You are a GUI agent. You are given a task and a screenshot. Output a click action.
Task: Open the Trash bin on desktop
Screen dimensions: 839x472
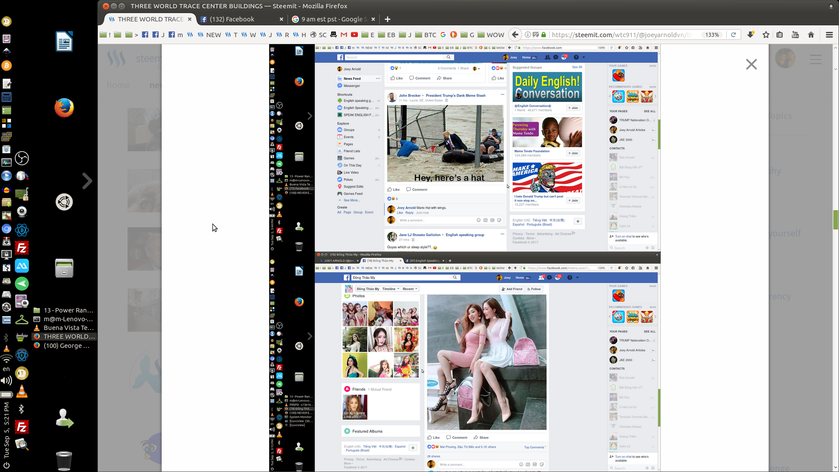(64, 461)
